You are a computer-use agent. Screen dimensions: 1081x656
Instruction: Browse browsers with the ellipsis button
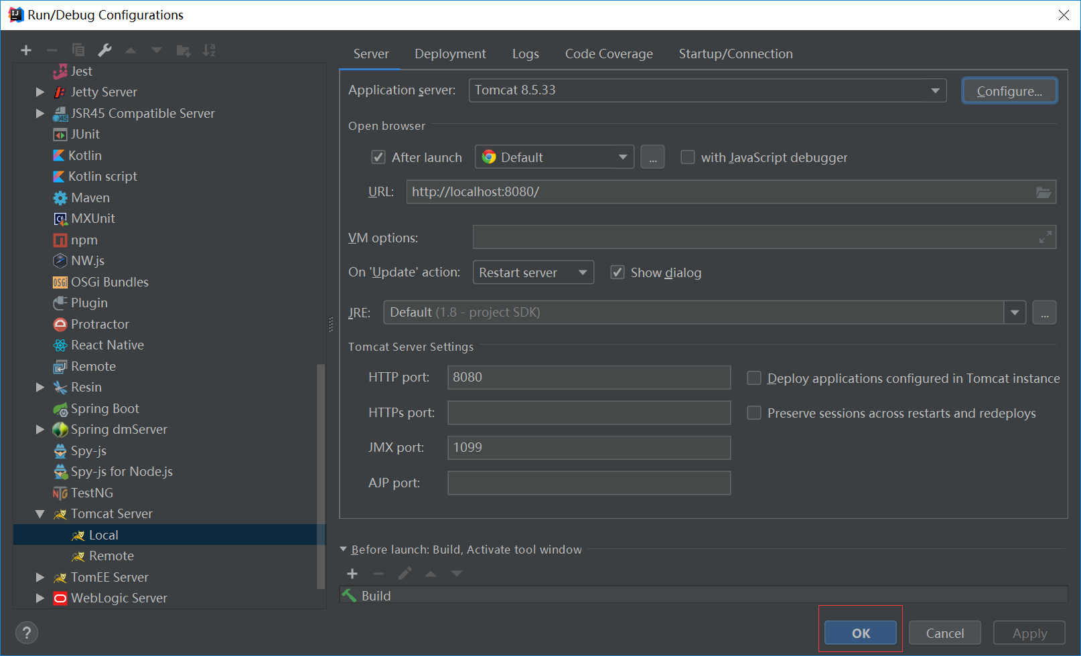(652, 157)
